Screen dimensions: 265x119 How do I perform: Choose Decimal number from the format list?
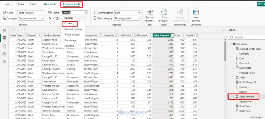pos(73,29)
